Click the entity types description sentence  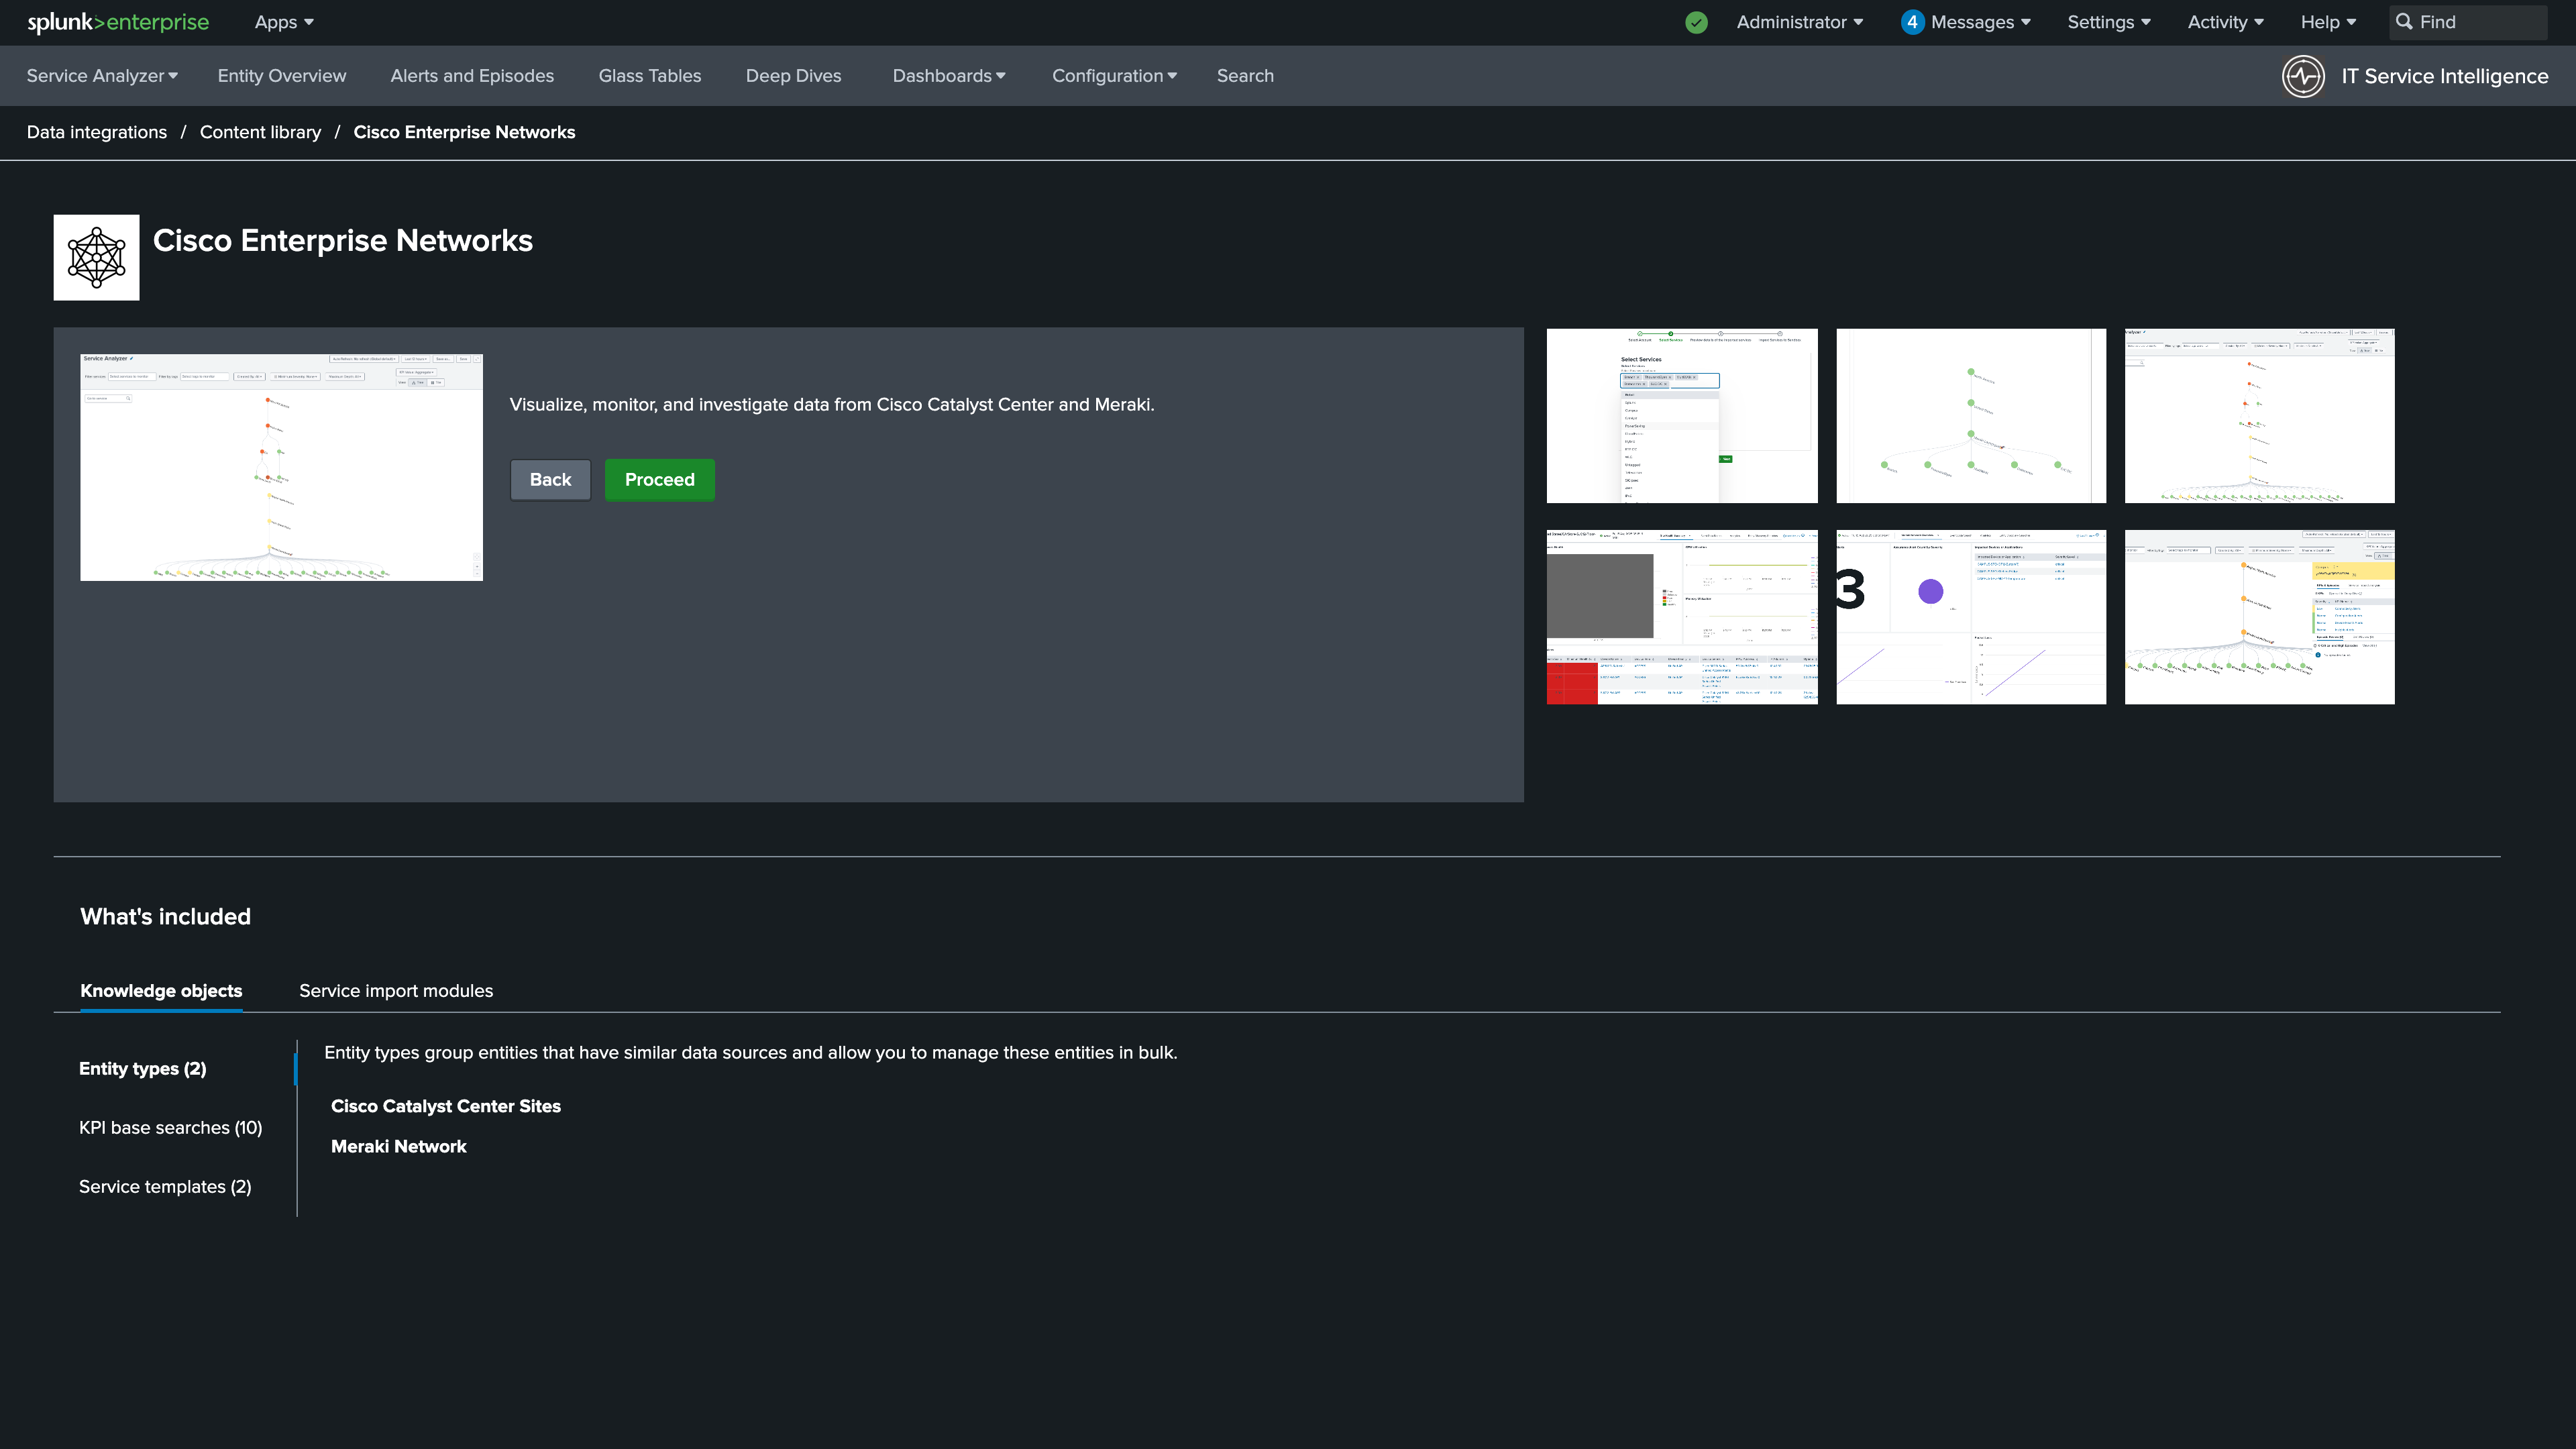click(751, 1053)
